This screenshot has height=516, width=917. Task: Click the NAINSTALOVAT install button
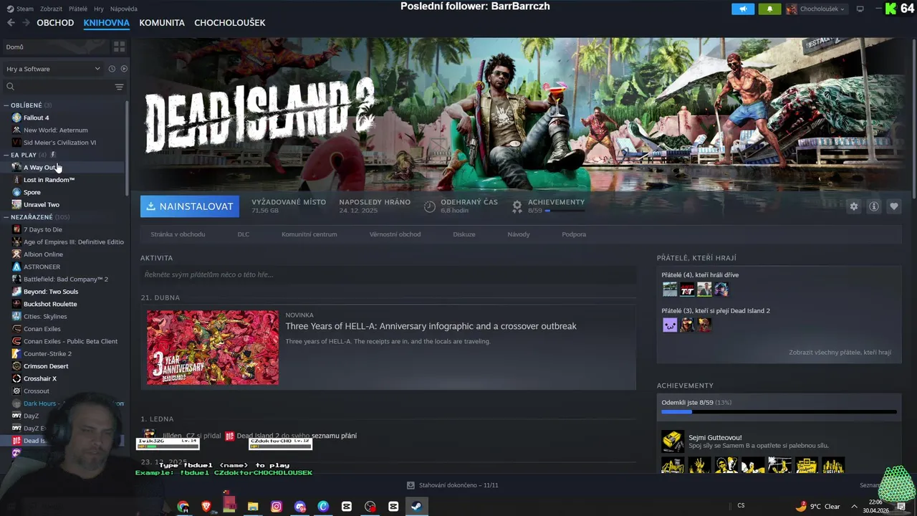coord(190,206)
